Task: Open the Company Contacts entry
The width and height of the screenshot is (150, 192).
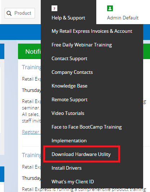Action: [72, 72]
